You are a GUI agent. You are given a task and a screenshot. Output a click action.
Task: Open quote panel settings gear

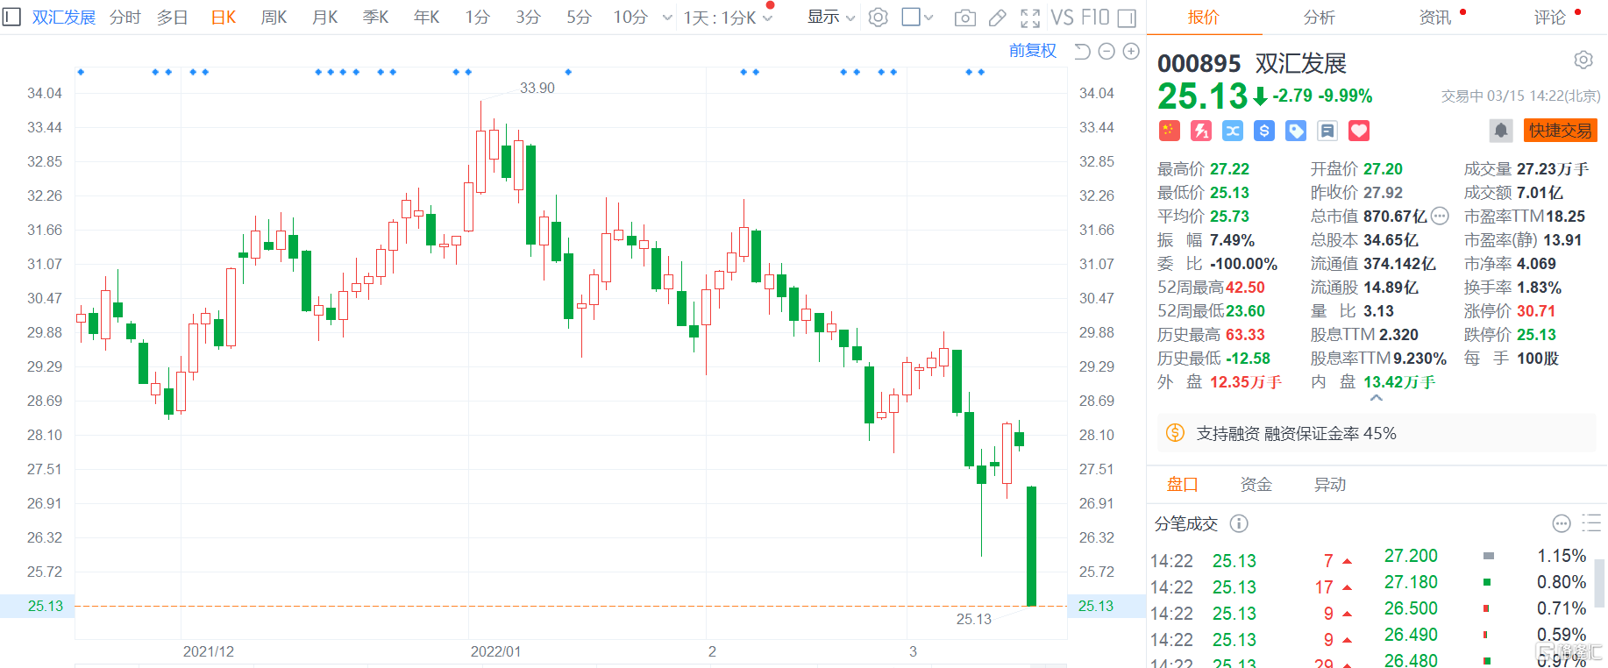point(1583,60)
